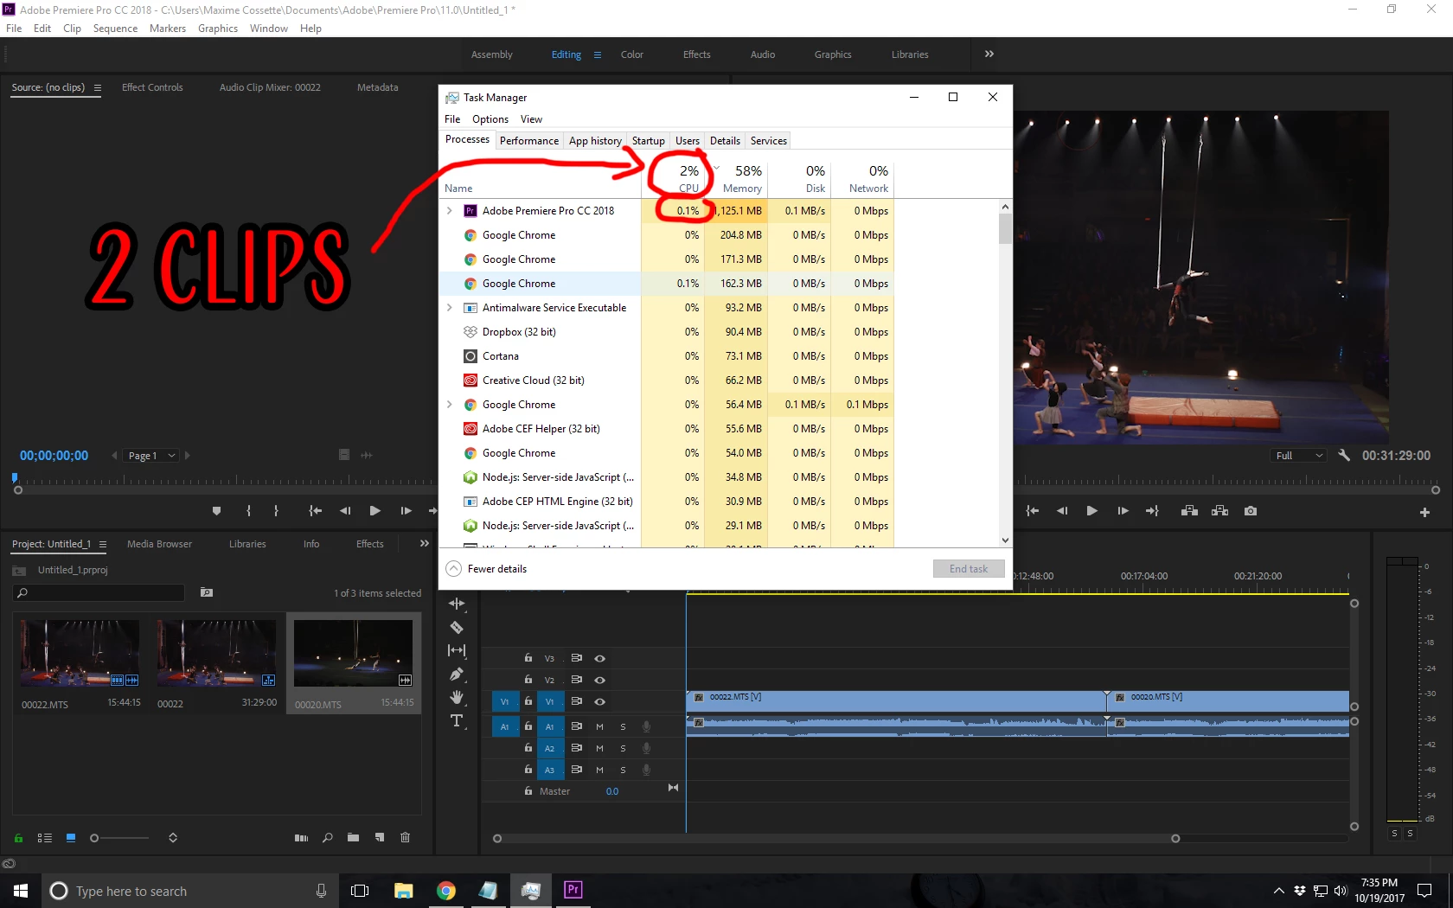The width and height of the screenshot is (1453, 908).
Task: Mute audio track A3
Action: pos(599,770)
